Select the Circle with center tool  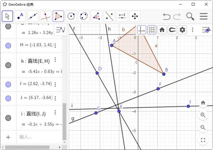pyautogui.click(x=71, y=16)
